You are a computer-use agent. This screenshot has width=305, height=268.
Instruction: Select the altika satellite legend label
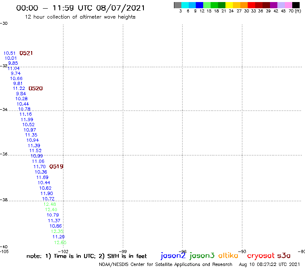click(228, 256)
